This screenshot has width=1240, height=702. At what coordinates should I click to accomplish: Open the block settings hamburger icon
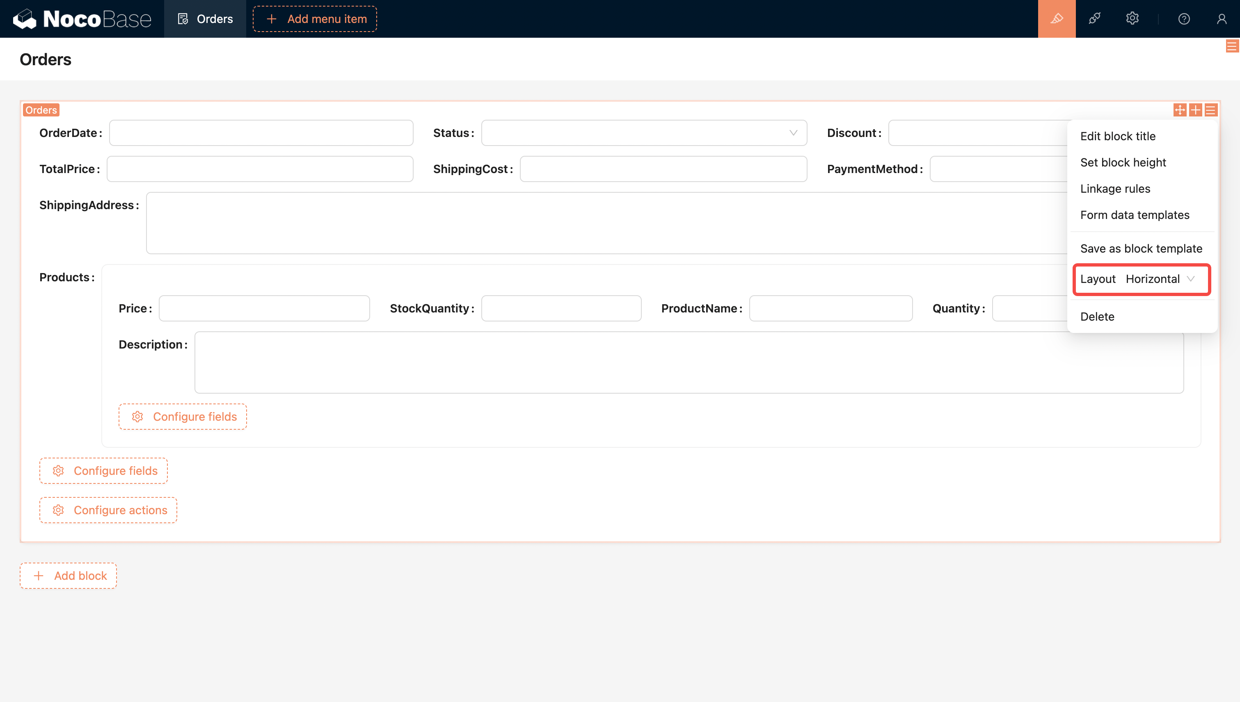(1210, 110)
